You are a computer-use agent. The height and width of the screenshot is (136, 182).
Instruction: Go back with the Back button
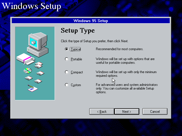coord(102,111)
